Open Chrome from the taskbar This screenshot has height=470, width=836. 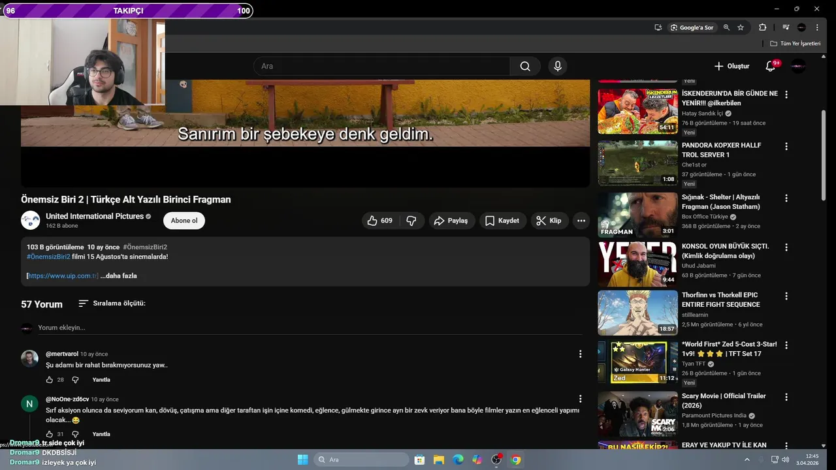pyautogui.click(x=516, y=460)
